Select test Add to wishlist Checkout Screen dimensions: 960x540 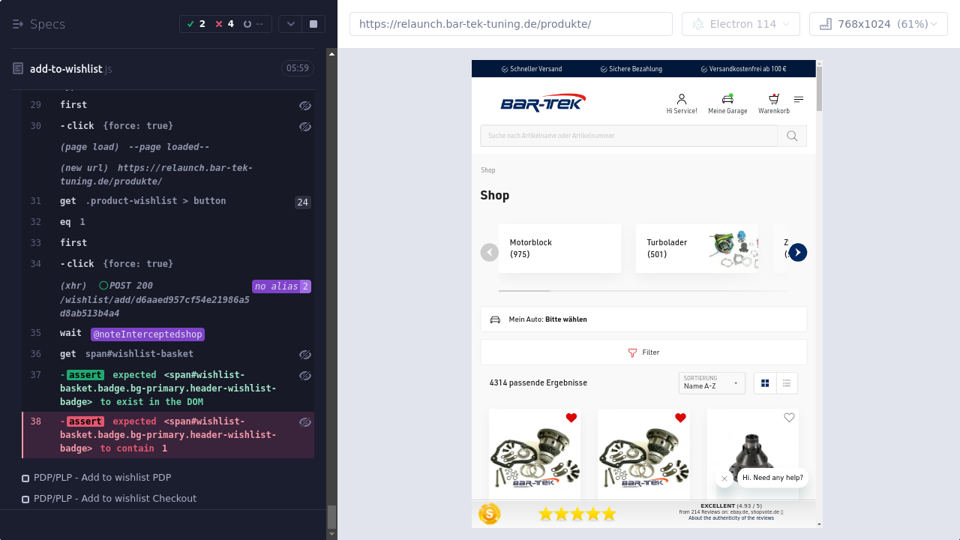click(x=115, y=499)
